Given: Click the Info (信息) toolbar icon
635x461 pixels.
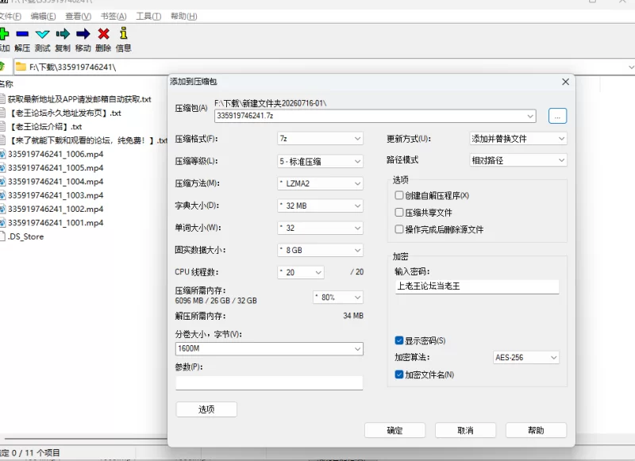Looking at the screenshot, I should [124, 33].
